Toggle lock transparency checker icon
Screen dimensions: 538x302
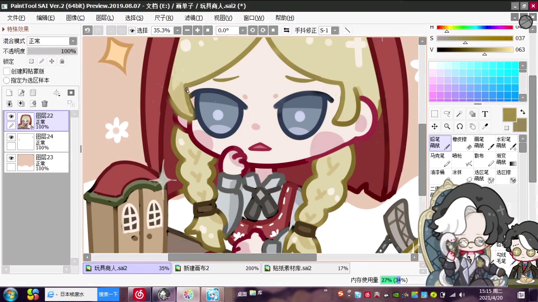tap(31, 61)
